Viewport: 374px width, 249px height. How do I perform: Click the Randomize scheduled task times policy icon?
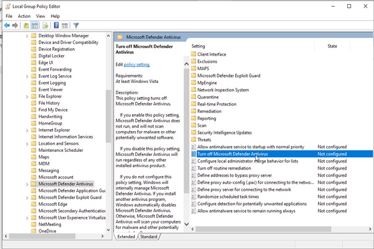click(194, 197)
